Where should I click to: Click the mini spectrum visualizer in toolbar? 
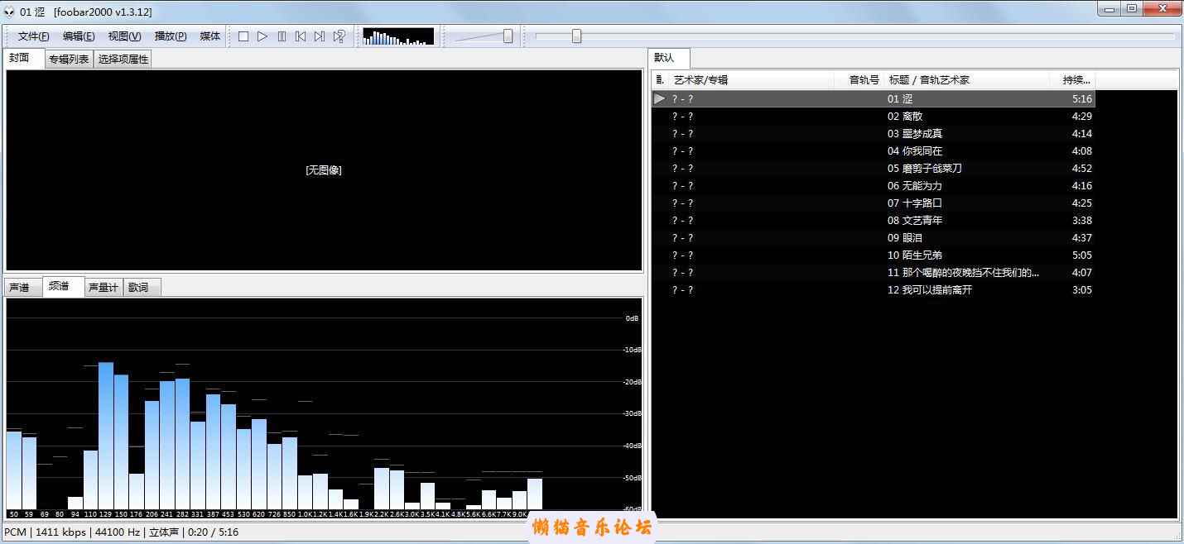tap(398, 36)
